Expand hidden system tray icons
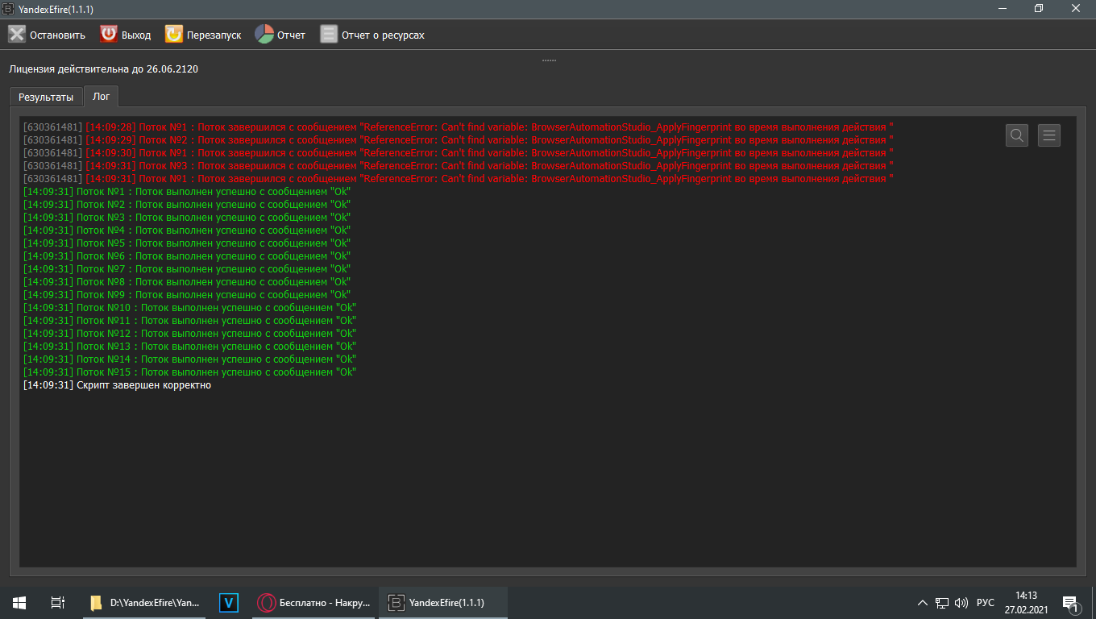Image resolution: width=1096 pixels, height=619 pixels. [923, 603]
